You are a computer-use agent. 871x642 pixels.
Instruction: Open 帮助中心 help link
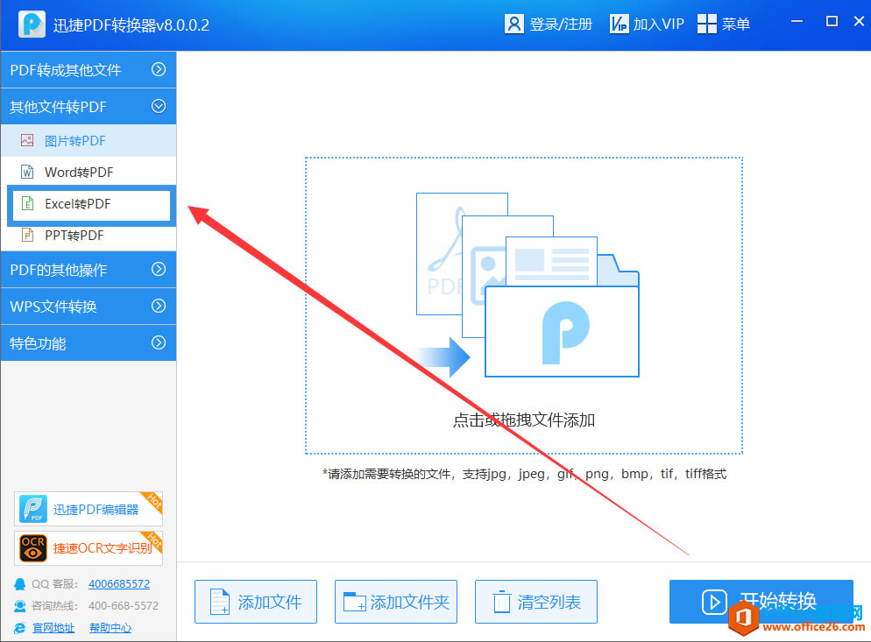pos(110,628)
